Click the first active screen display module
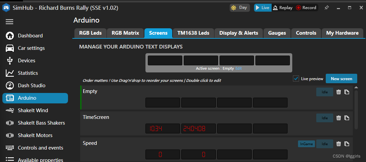The height and width of the screenshot is (162, 366). [x=165, y=60]
